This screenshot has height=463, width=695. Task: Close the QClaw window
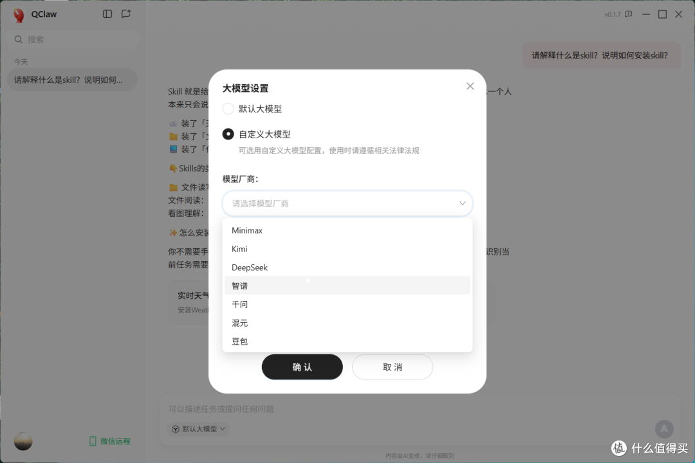coord(679,14)
